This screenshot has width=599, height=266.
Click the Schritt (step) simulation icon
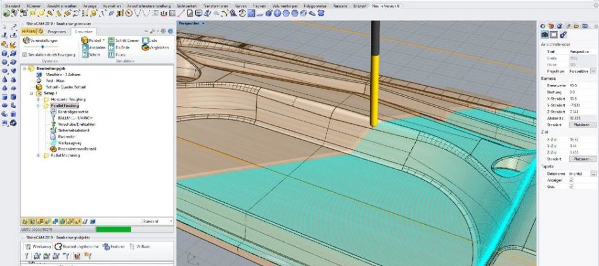pos(85,54)
